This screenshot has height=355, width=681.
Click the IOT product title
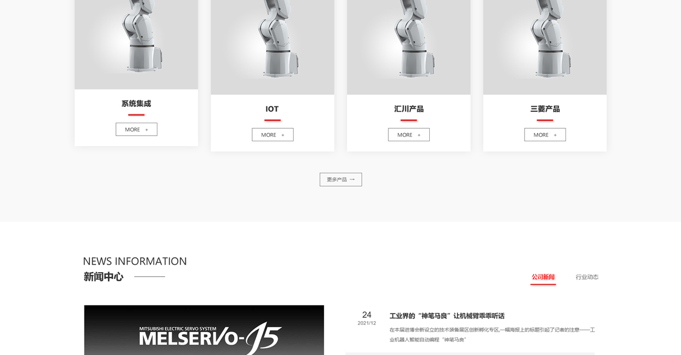[x=272, y=109]
